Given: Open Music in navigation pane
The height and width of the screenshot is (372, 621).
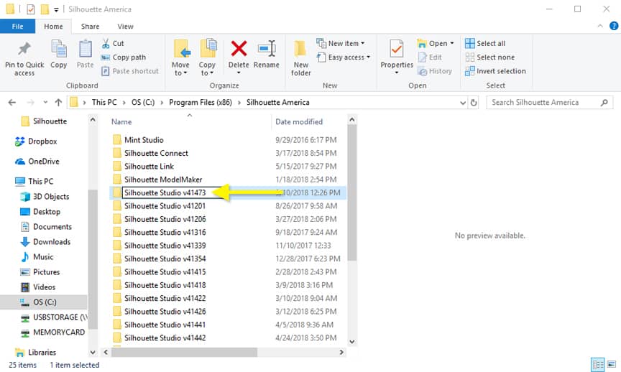Looking at the screenshot, I should coord(43,257).
